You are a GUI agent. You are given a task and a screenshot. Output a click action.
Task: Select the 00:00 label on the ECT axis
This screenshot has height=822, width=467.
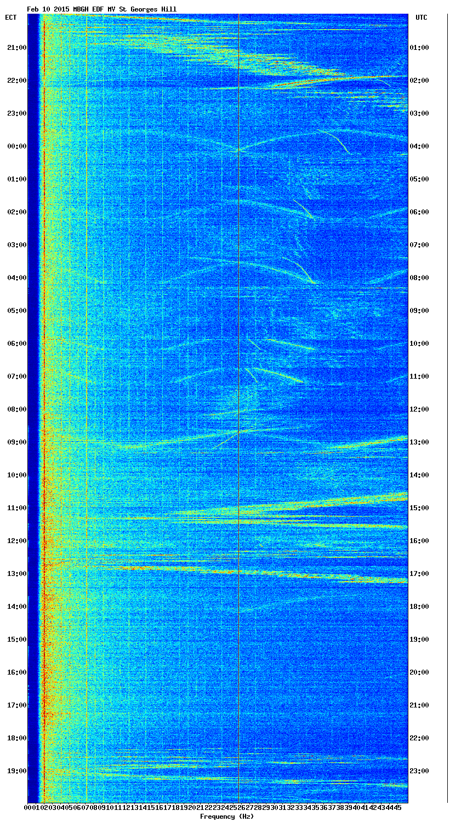(x=17, y=146)
